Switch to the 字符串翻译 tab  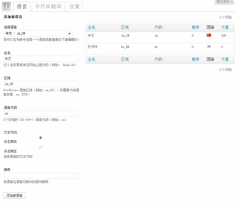click(48, 6)
